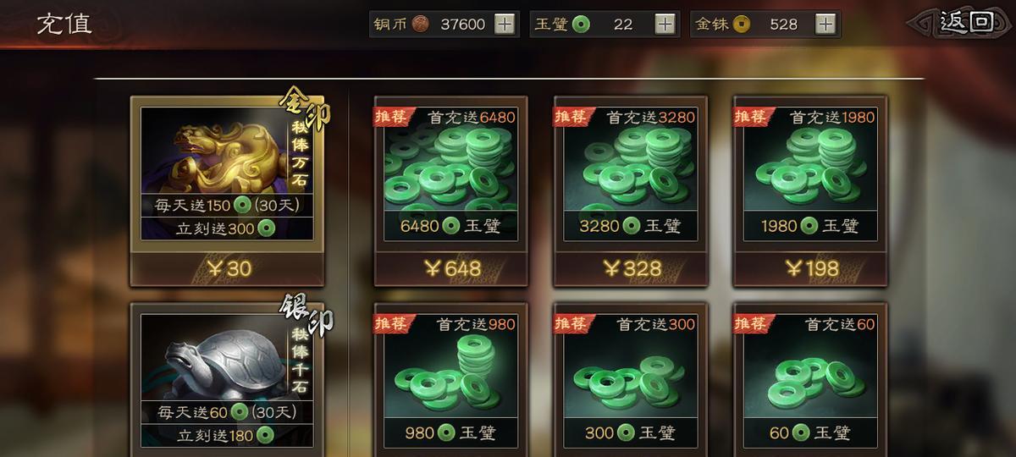The image size is (1016, 457).
Task: Tap the green jade icon beside 22
Action: [580, 24]
